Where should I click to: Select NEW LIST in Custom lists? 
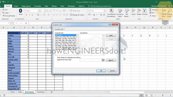[66, 35]
